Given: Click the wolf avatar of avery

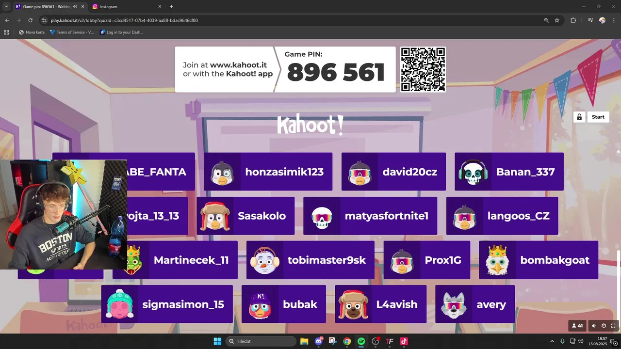Looking at the screenshot, I should tap(454, 304).
